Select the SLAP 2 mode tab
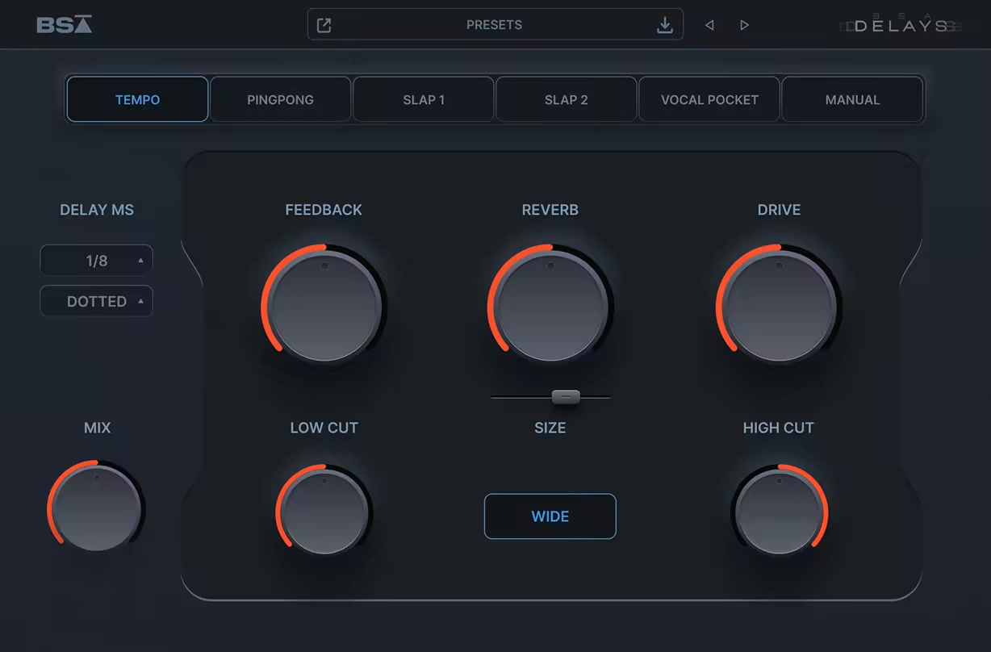Viewport: 991px width, 652px height. [x=566, y=100]
